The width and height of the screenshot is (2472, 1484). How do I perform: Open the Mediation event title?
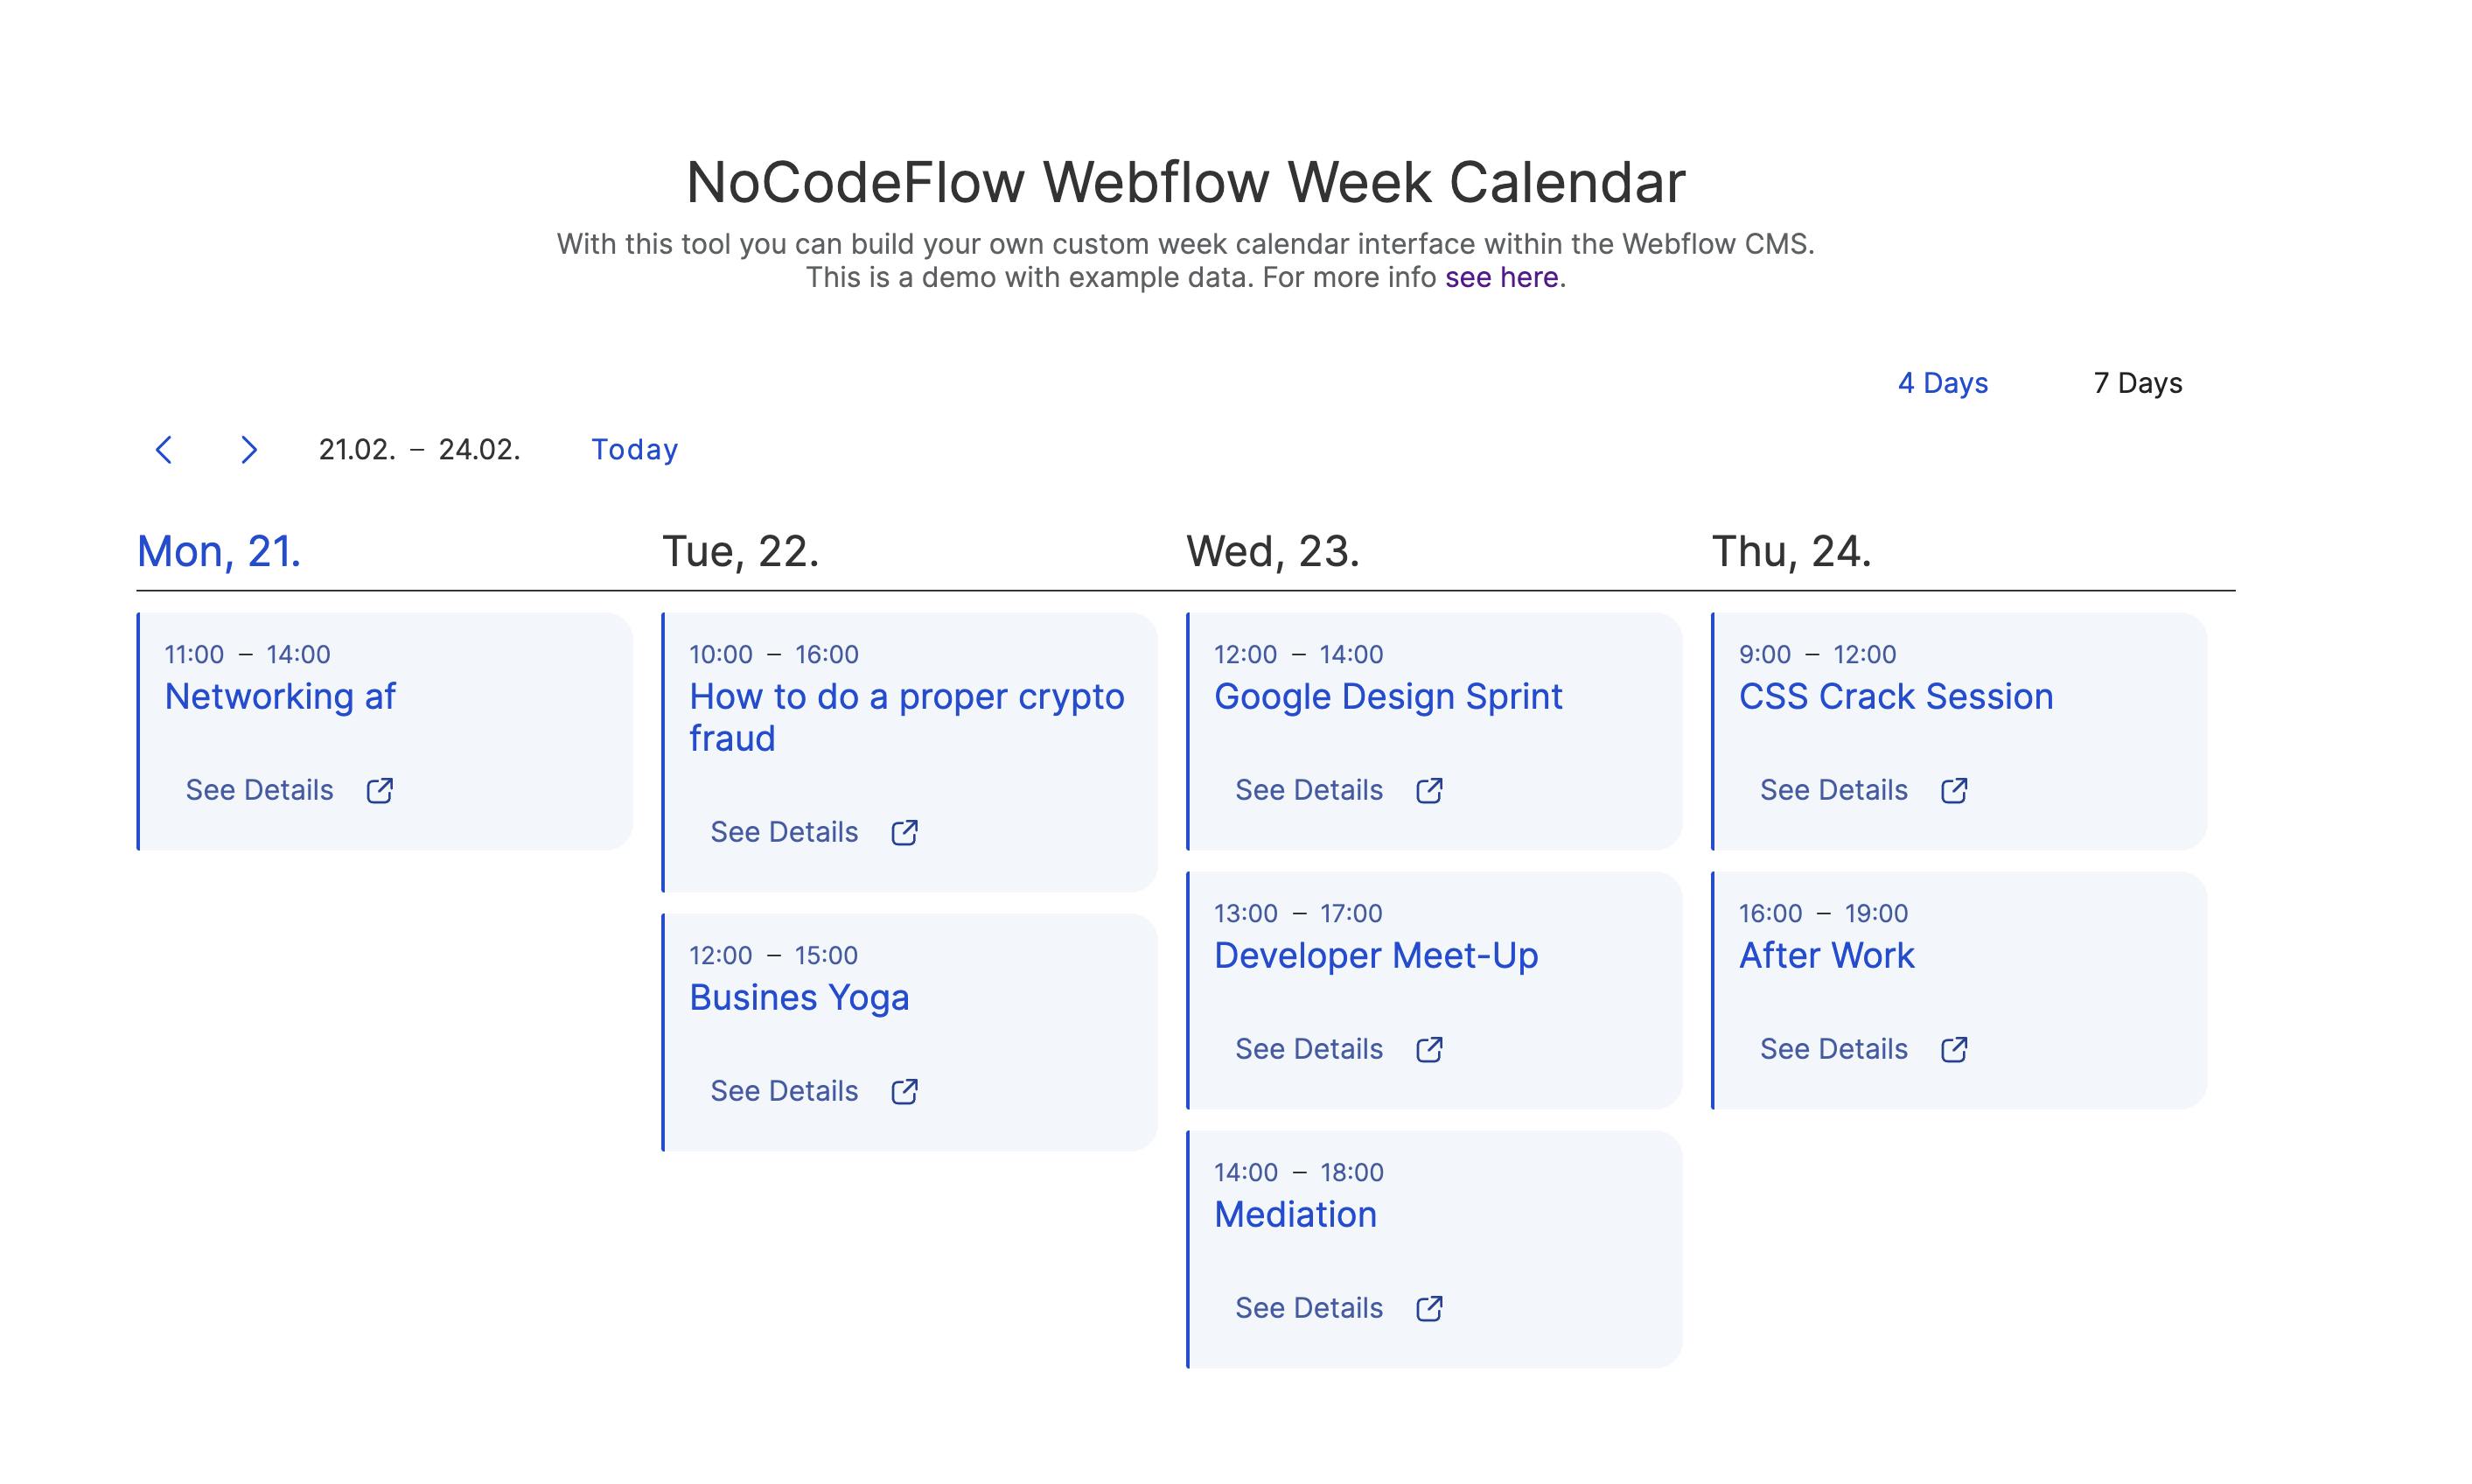click(1295, 1214)
